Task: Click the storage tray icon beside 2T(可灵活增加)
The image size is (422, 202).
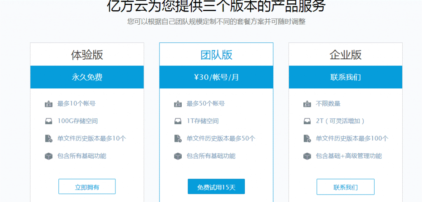Action: [x=307, y=121]
